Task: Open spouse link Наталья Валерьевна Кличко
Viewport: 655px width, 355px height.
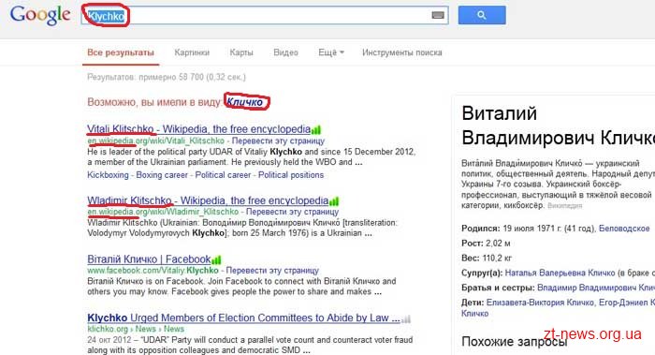Action: tap(560, 274)
